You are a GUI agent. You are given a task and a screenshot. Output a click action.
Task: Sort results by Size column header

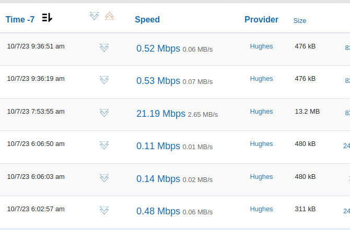coord(300,21)
